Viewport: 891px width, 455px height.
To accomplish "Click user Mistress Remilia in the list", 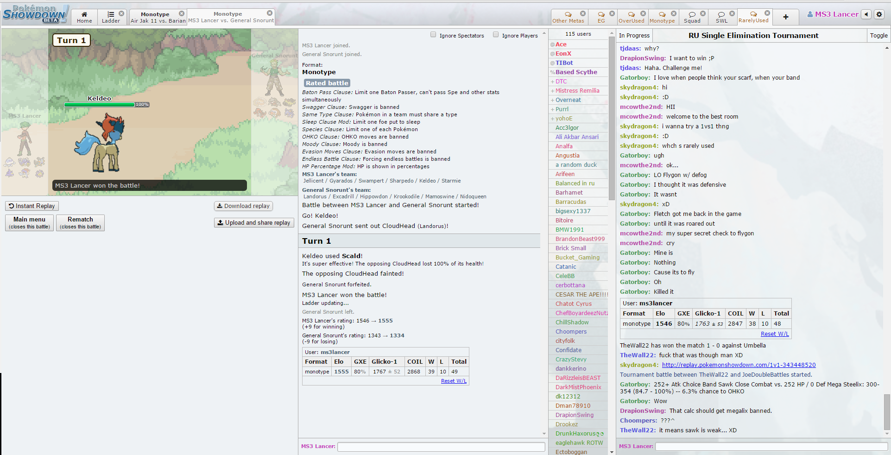I will click(x=577, y=91).
